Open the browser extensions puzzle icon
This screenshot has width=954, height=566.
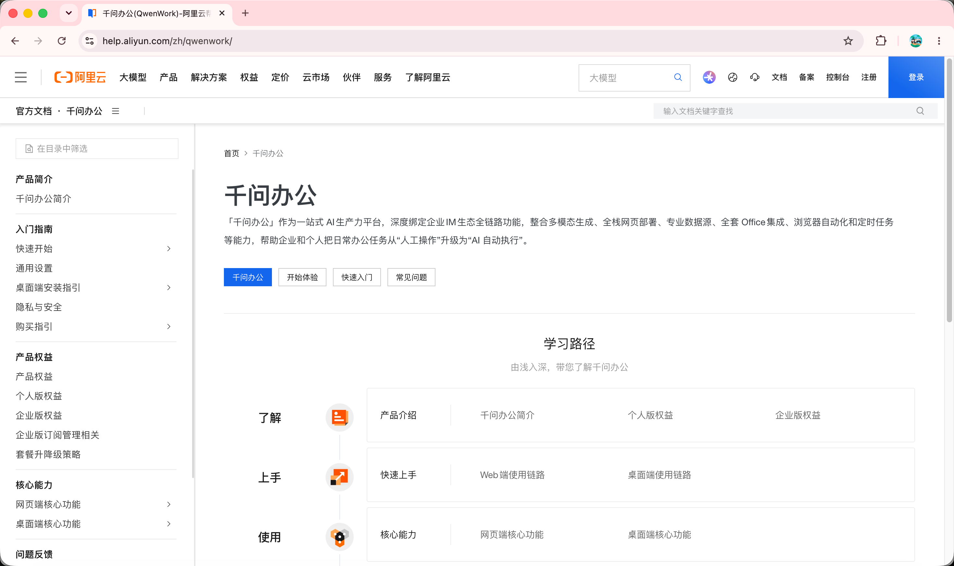pyautogui.click(x=881, y=41)
